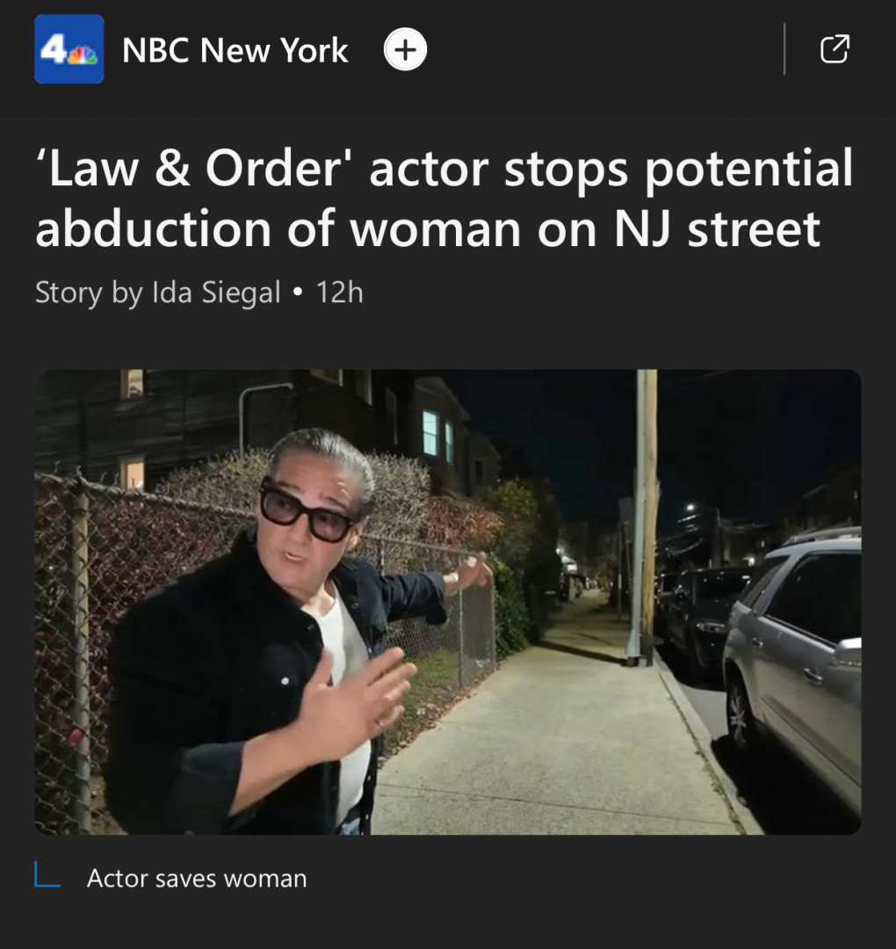
Task: Open the article in a new window
Action: pos(835,49)
